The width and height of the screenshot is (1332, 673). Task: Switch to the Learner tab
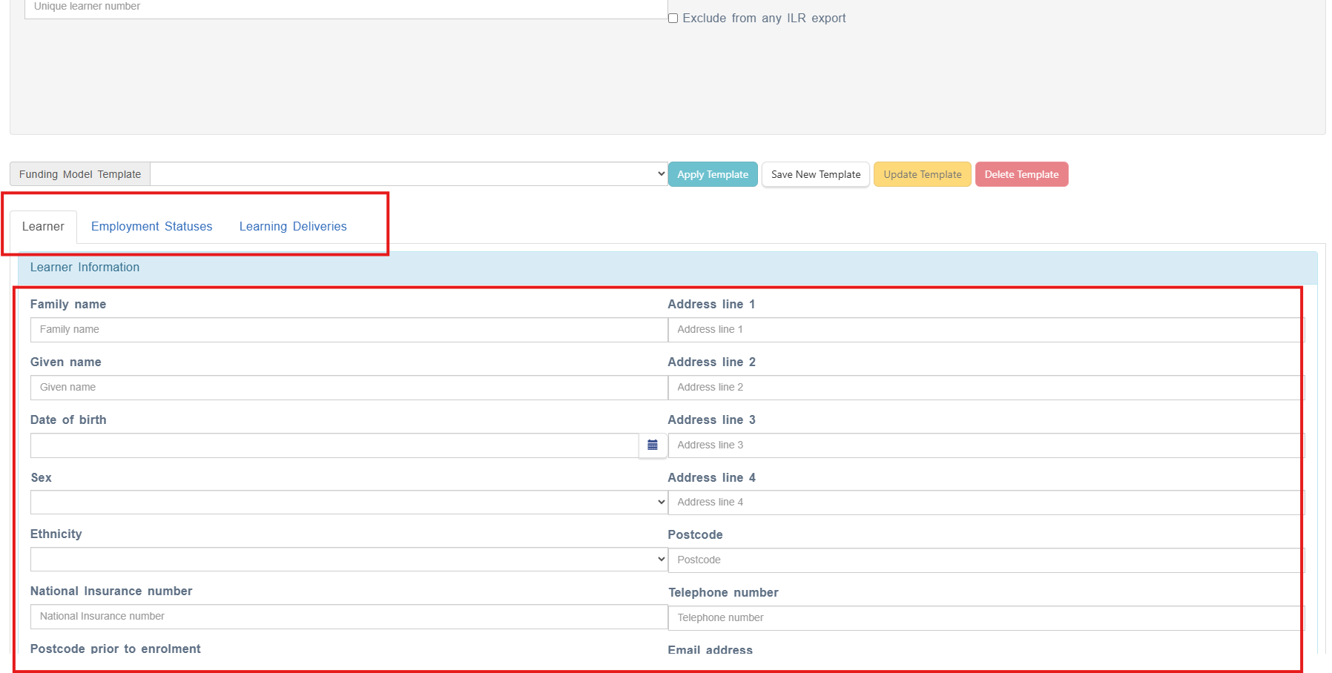[43, 227]
